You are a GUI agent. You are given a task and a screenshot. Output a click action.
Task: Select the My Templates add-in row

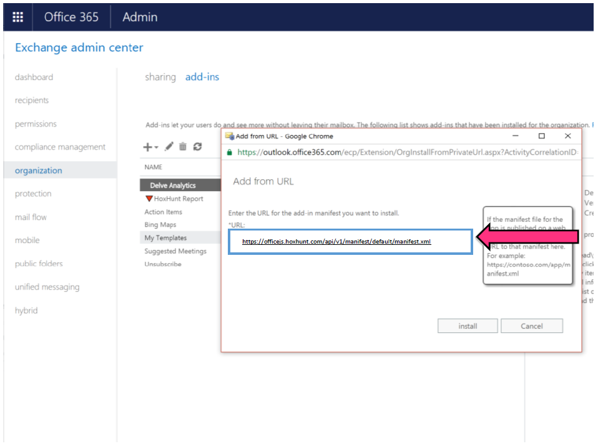click(x=180, y=238)
